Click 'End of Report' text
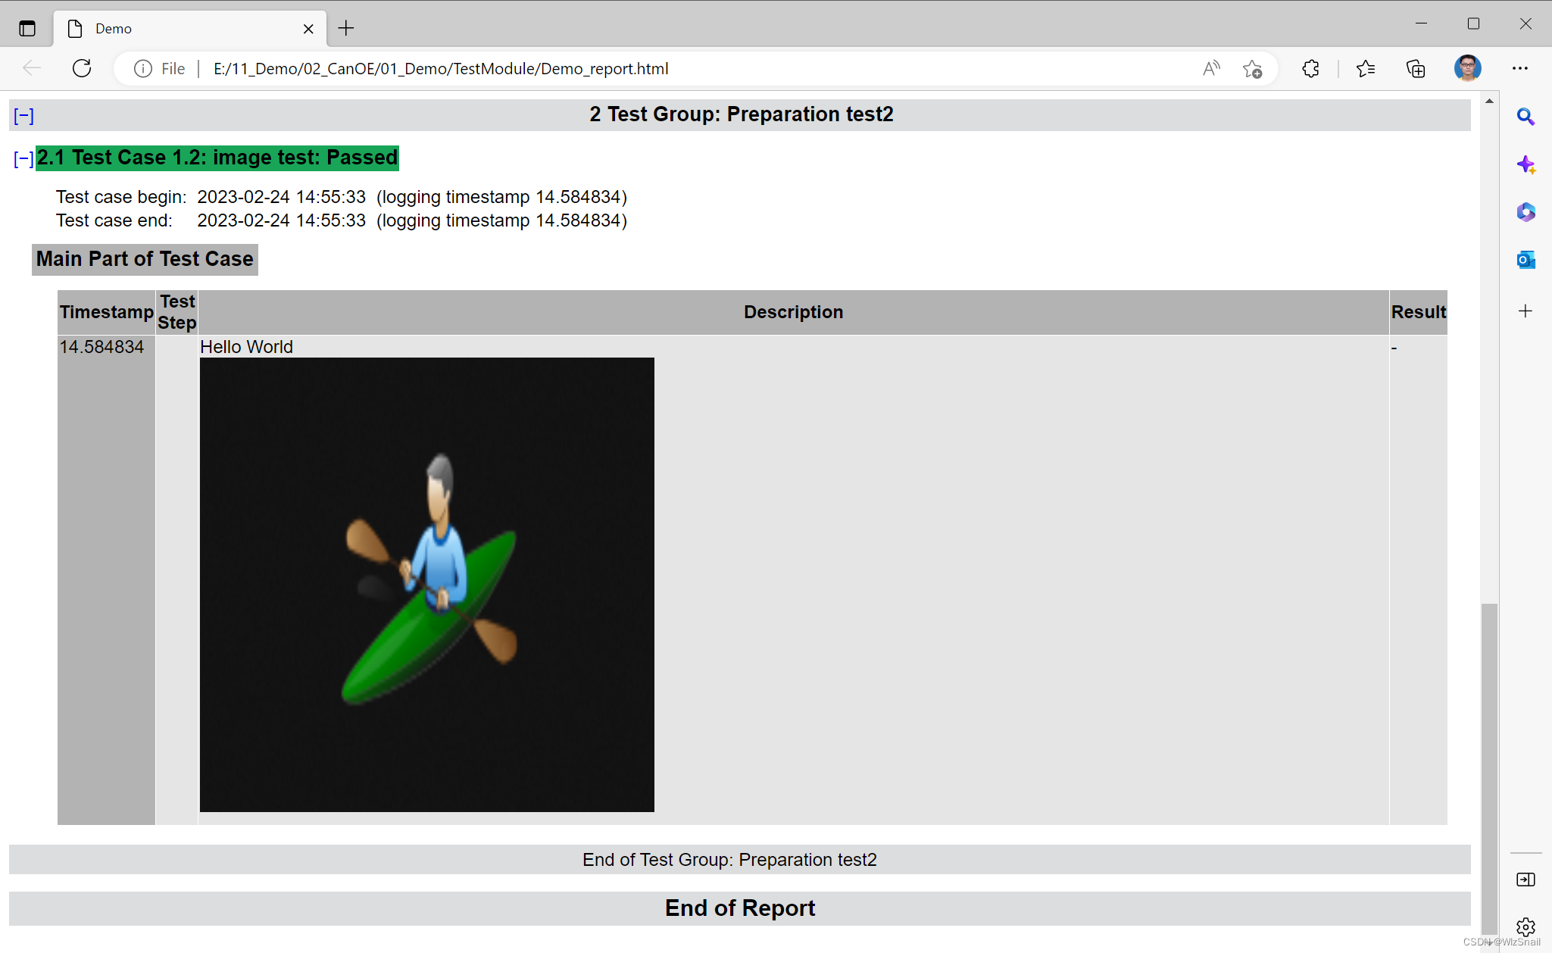The image size is (1552, 953). click(x=740, y=908)
